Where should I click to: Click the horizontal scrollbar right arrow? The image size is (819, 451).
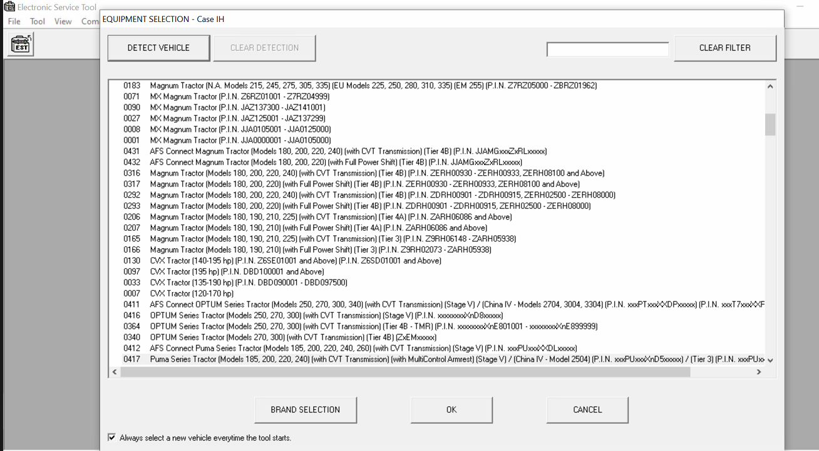tap(759, 372)
